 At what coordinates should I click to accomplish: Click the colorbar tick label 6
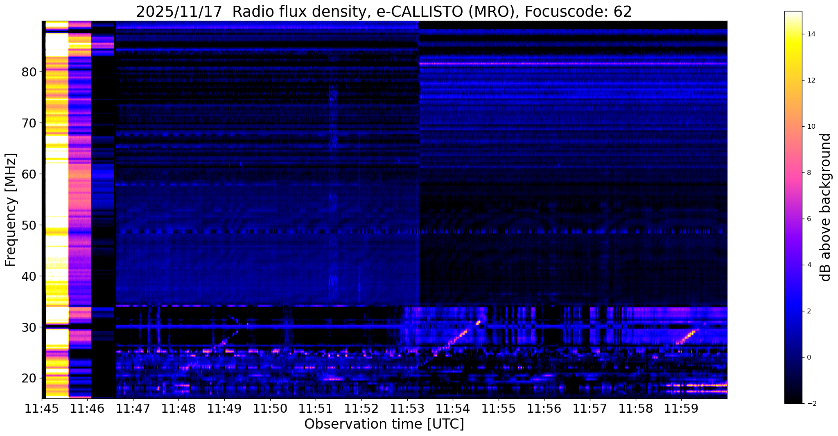pos(808,219)
